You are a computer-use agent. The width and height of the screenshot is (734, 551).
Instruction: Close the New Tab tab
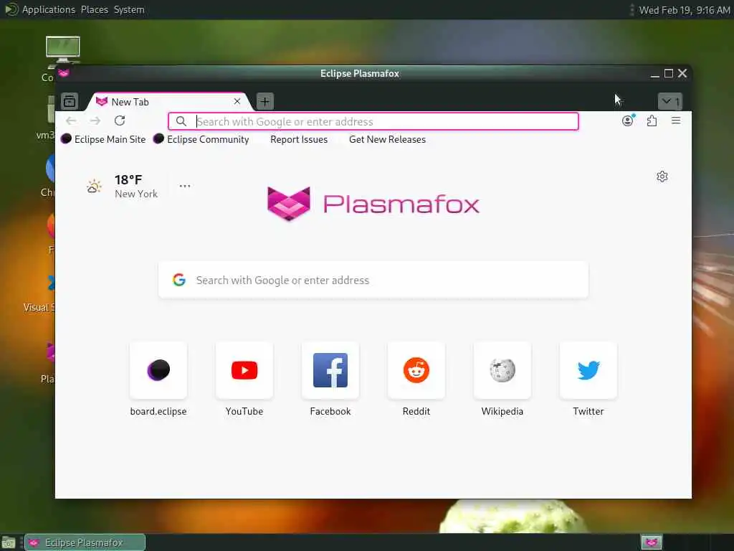pyautogui.click(x=237, y=101)
